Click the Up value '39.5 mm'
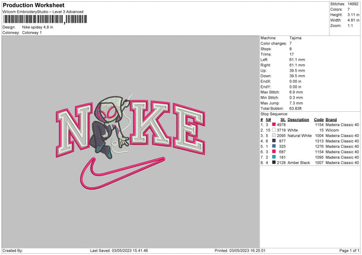Viewport: 362px width, 255px height. click(x=297, y=70)
